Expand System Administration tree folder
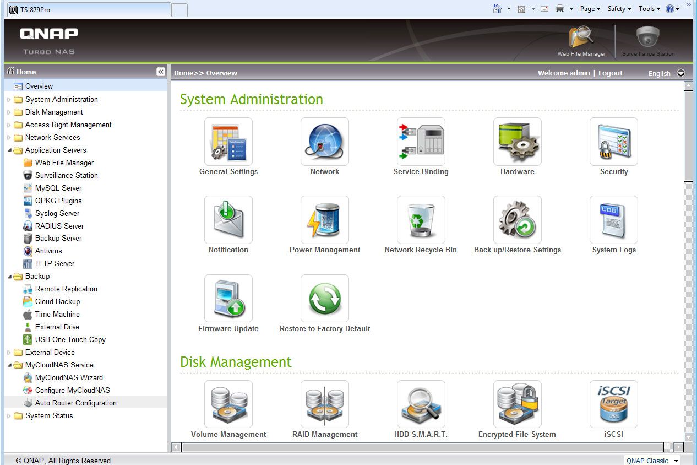 [x=9, y=100]
